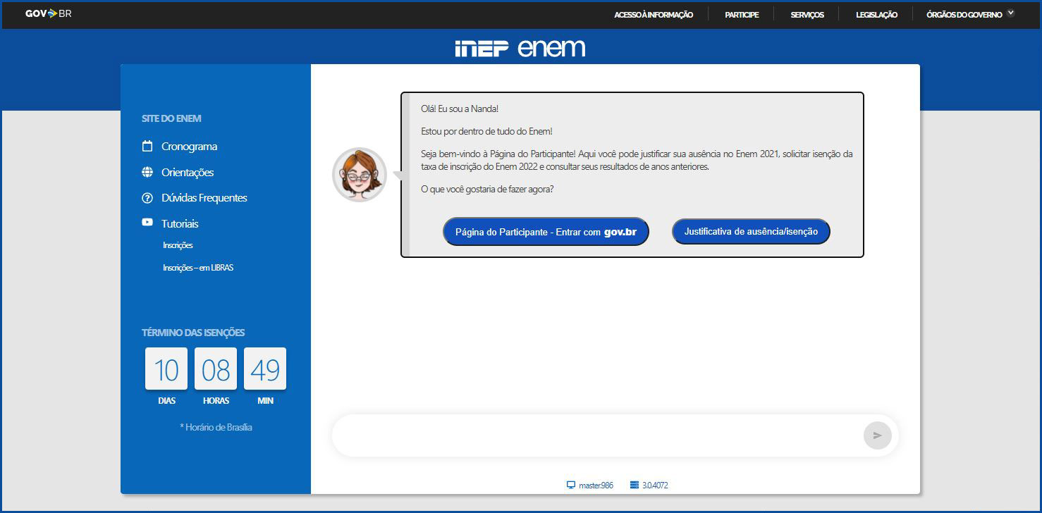Open the Acesso à Informação menu
This screenshot has height=513, width=1042.
pos(654,15)
